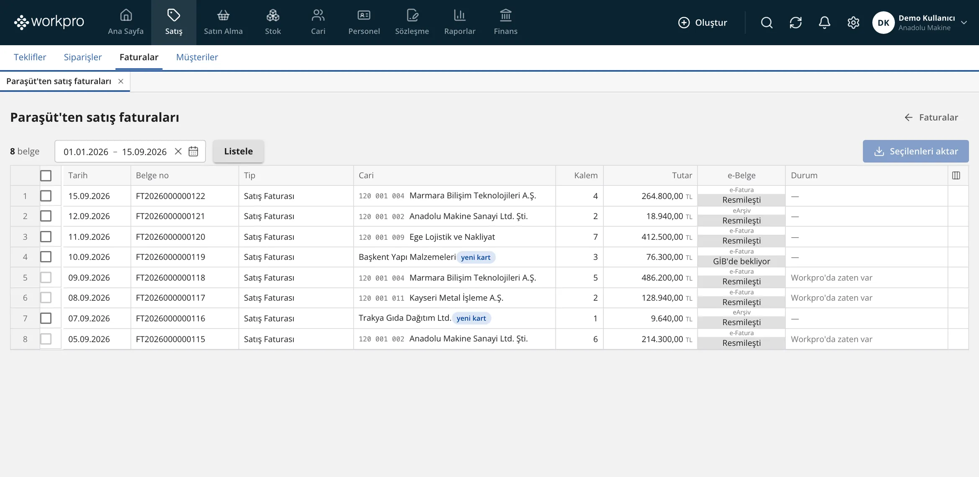Open the Cari contacts module
The width and height of the screenshot is (979, 477).
click(x=318, y=22)
